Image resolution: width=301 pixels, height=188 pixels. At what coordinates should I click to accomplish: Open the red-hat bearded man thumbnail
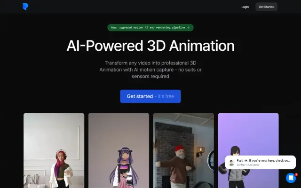pyautogui.click(x=183, y=150)
